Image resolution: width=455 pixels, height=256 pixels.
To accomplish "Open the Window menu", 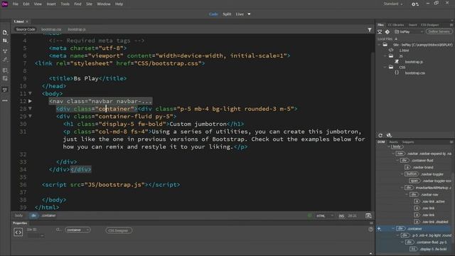I will (x=104, y=4).
